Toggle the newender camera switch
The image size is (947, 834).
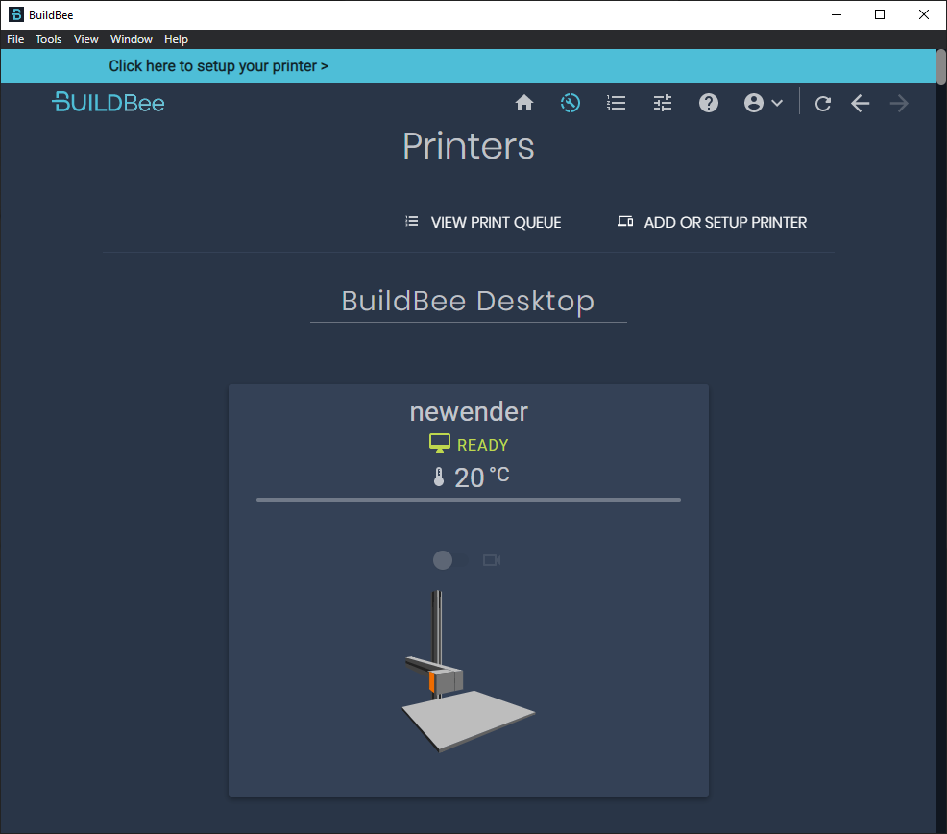[450, 560]
